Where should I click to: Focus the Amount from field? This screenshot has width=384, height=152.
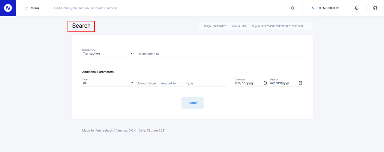(x=148, y=83)
